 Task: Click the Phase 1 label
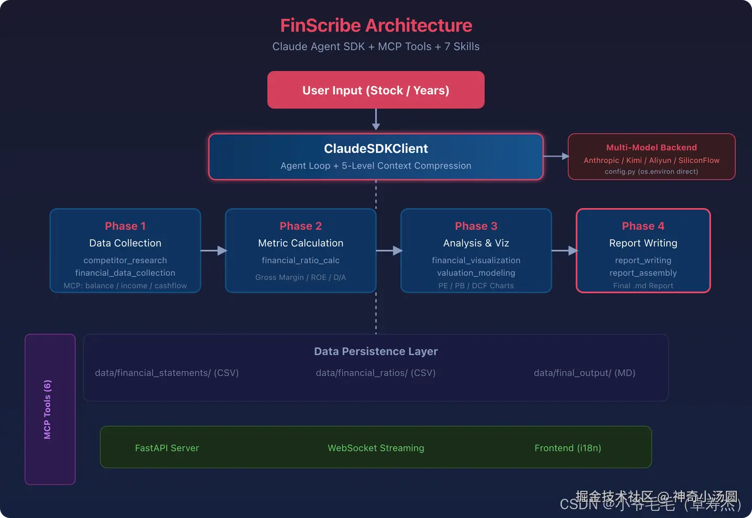pos(125,226)
